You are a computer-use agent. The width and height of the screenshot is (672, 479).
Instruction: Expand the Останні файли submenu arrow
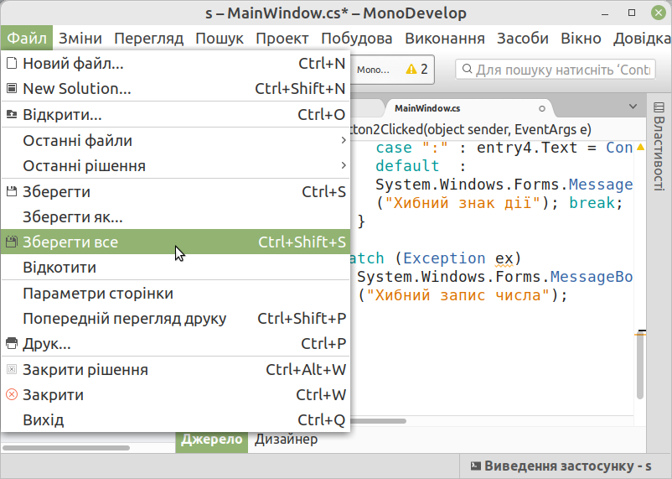pos(344,140)
